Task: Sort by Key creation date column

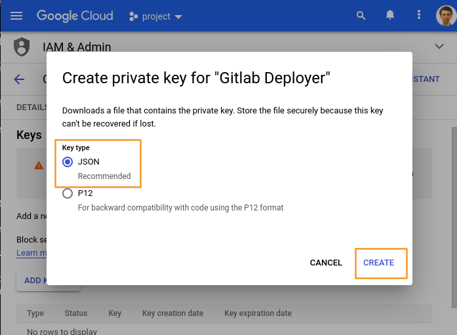Action: 172,313
